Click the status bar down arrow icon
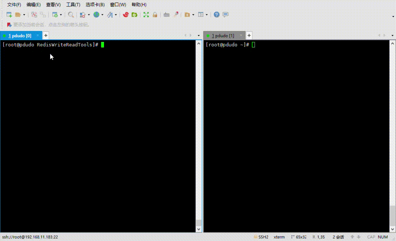 point(359,237)
